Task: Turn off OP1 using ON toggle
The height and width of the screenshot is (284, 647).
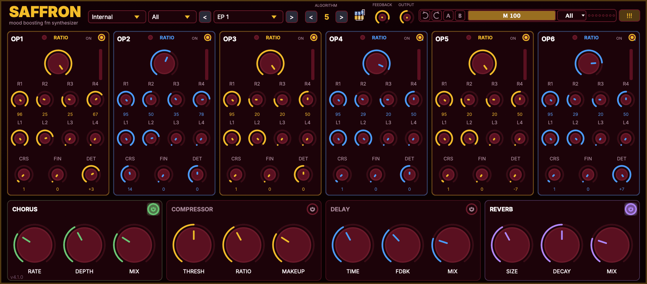Action: (x=102, y=38)
